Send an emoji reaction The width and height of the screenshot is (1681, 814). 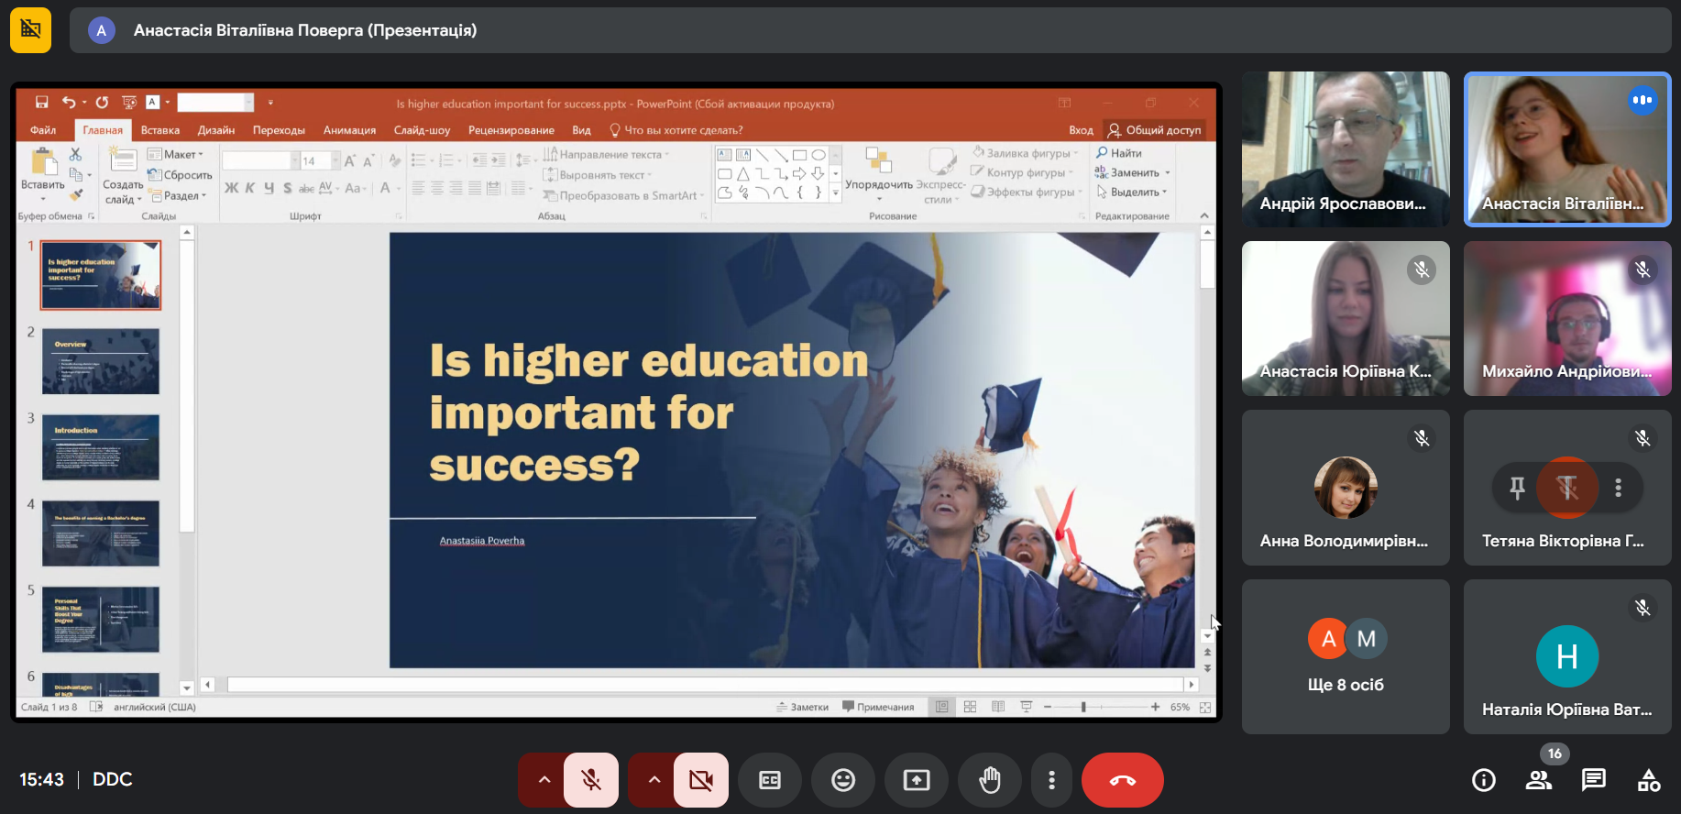click(843, 780)
